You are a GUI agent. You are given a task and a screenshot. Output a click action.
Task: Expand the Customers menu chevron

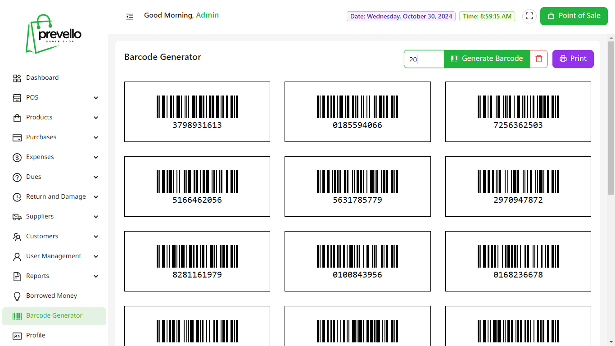pos(96,237)
